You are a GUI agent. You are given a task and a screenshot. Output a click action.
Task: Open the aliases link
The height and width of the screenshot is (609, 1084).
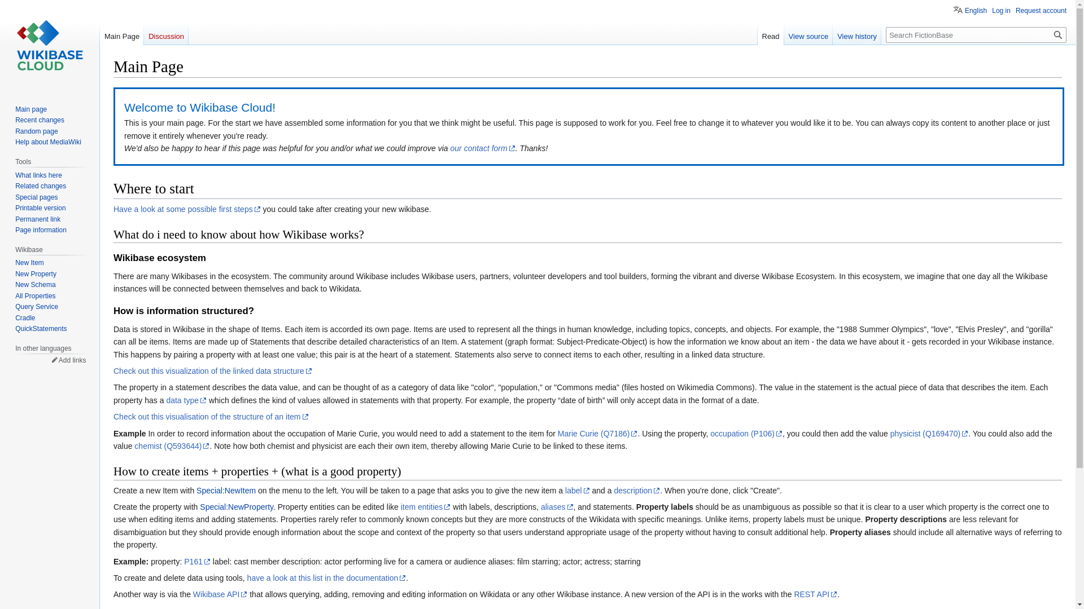click(x=557, y=507)
